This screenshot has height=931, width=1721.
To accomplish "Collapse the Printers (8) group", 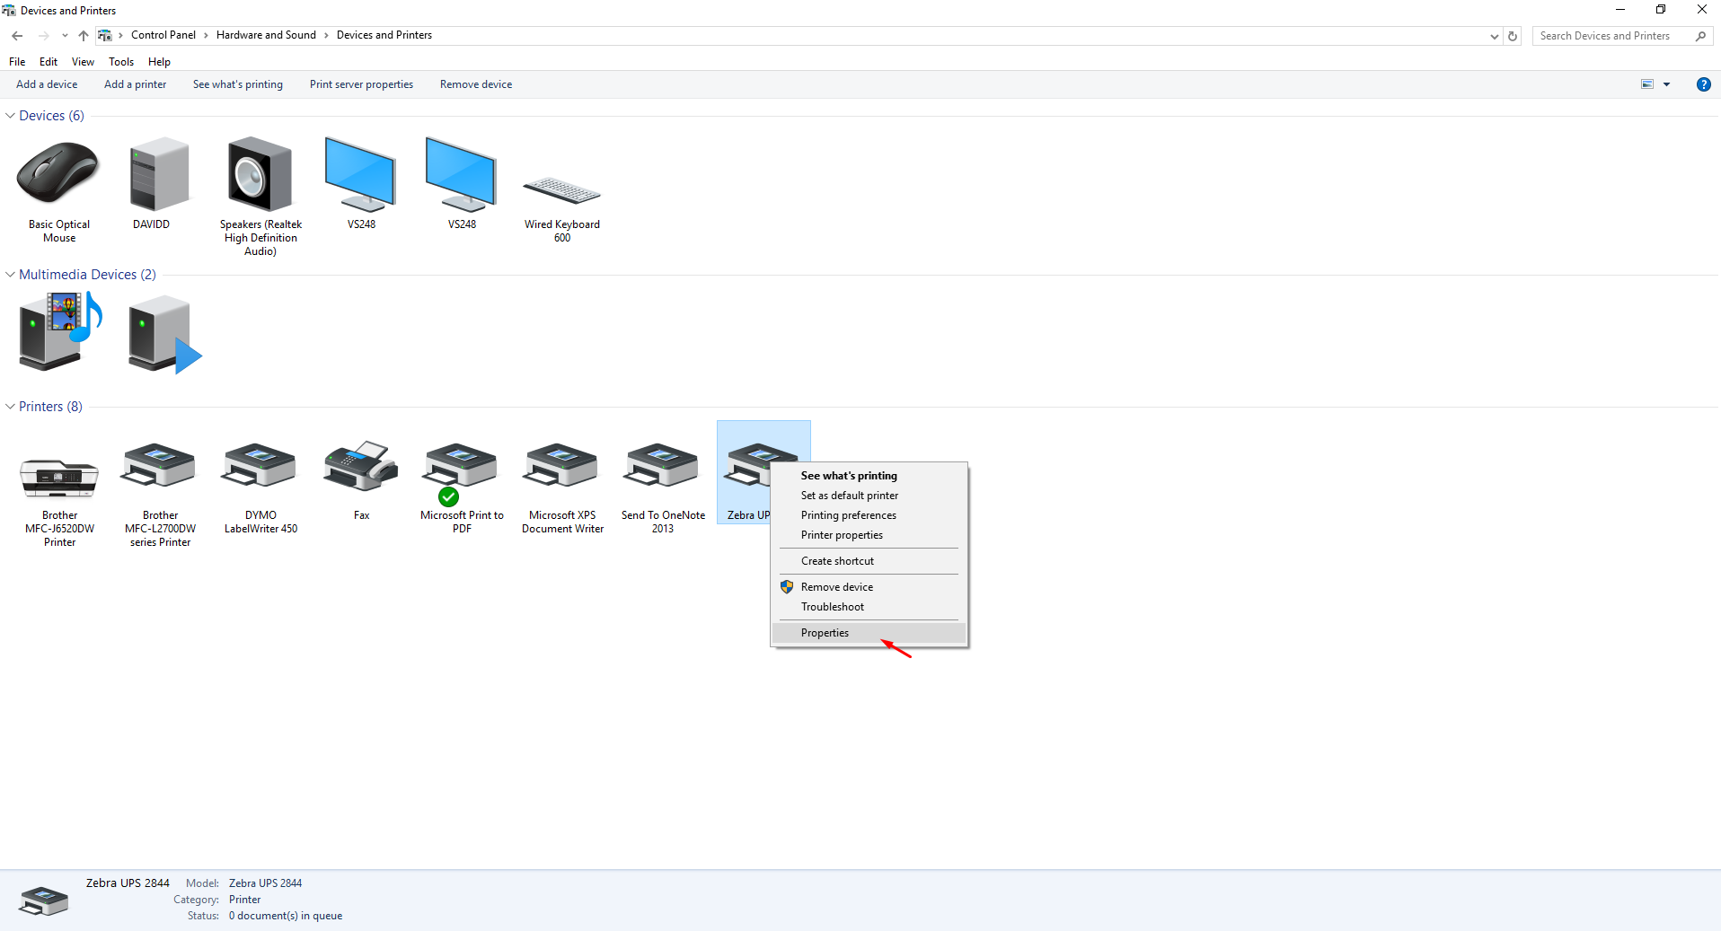I will 11,407.
